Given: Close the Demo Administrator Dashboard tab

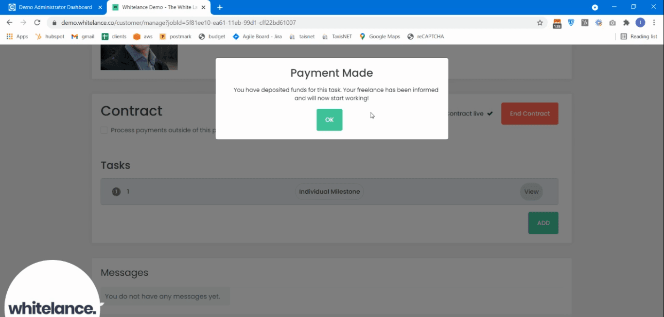Looking at the screenshot, I should [100, 7].
